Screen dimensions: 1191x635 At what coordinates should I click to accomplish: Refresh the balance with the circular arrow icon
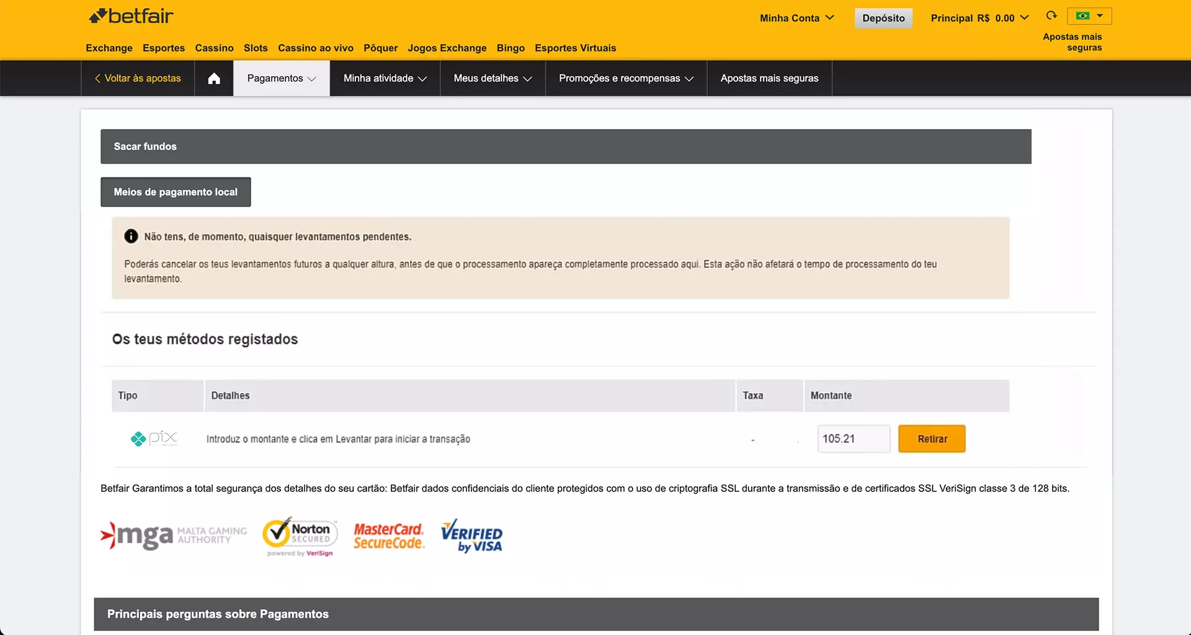pos(1051,16)
